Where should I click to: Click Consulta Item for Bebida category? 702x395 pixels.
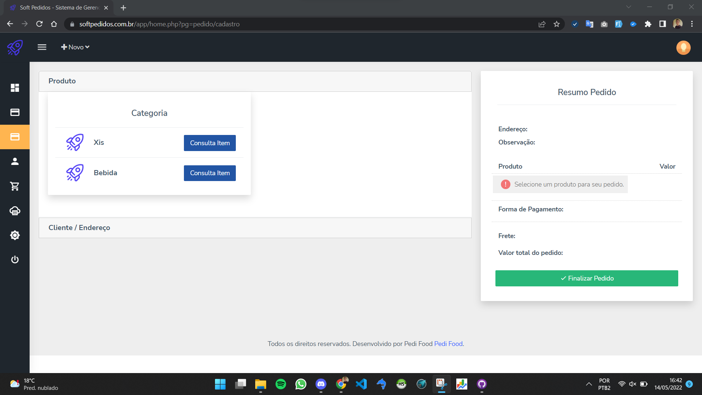210,173
